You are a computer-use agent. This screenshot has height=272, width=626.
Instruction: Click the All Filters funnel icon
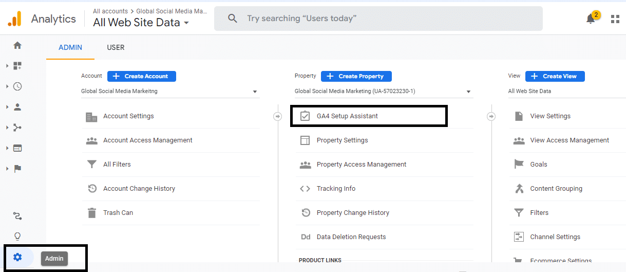pyautogui.click(x=91, y=165)
